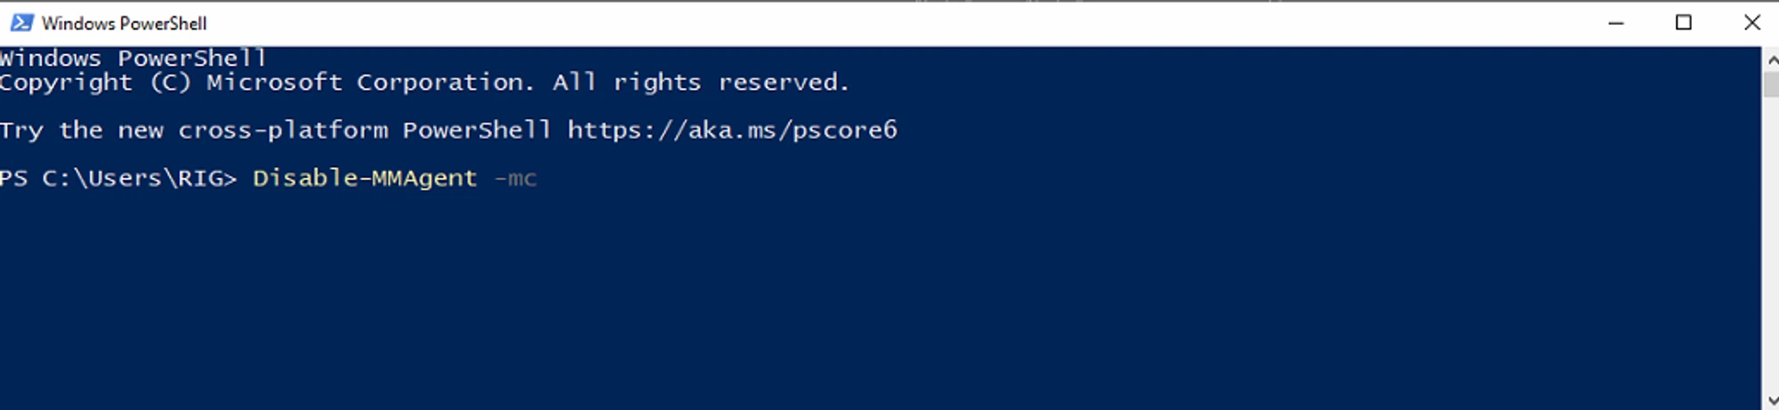Click the empty console area below prompt
Viewport: 1779px width, 410px height.
(x=801, y=302)
